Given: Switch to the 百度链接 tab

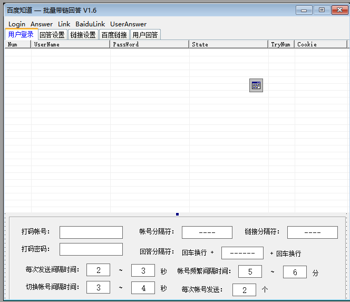Looking at the screenshot, I should [x=114, y=35].
